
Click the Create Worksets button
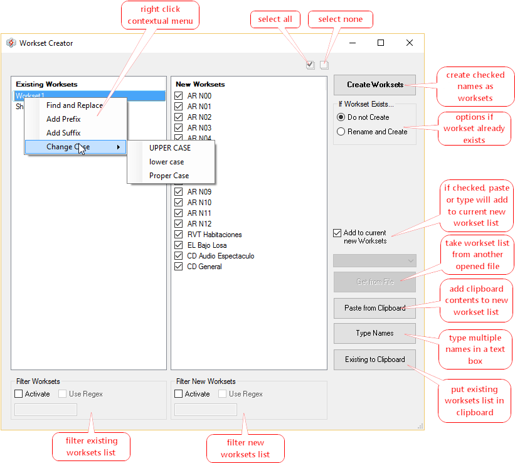click(374, 85)
